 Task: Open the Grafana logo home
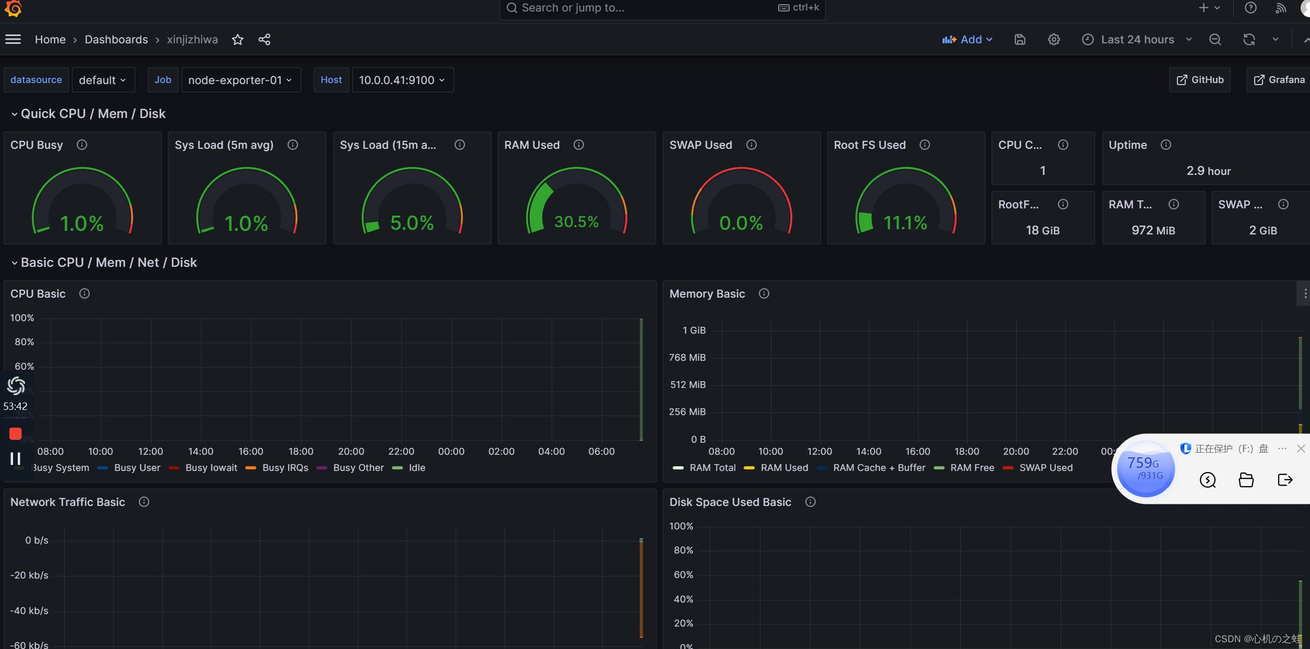pyautogui.click(x=13, y=8)
